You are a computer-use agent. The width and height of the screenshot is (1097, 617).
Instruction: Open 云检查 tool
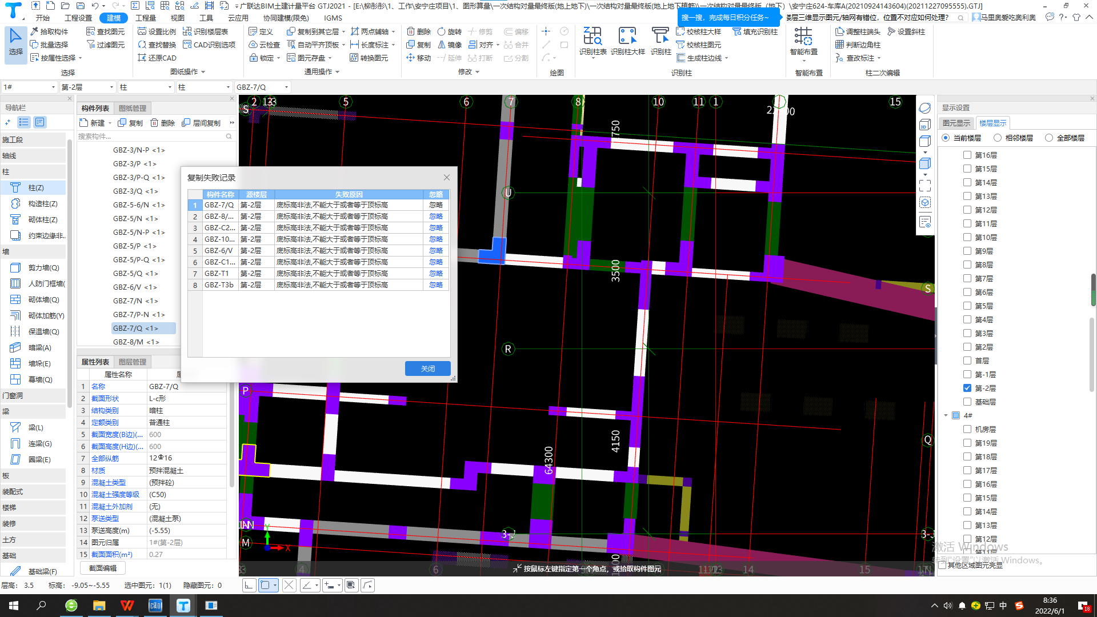(x=265, y=45)
